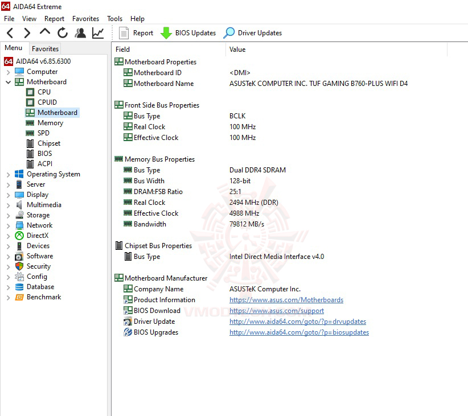Click the Software camera icon in tree
Viewport: 468px width, 416px height.
19,256
